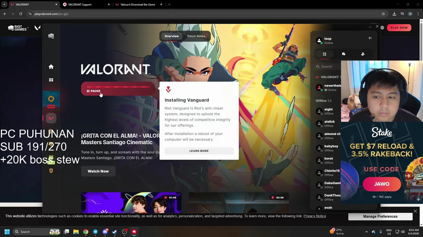The image size is (423, 237).
Task: Select the orange ring game icon marked NEW
Action: 51,99
